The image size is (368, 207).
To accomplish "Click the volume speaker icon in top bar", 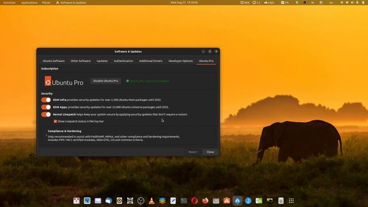I will [x=352, y=2].
